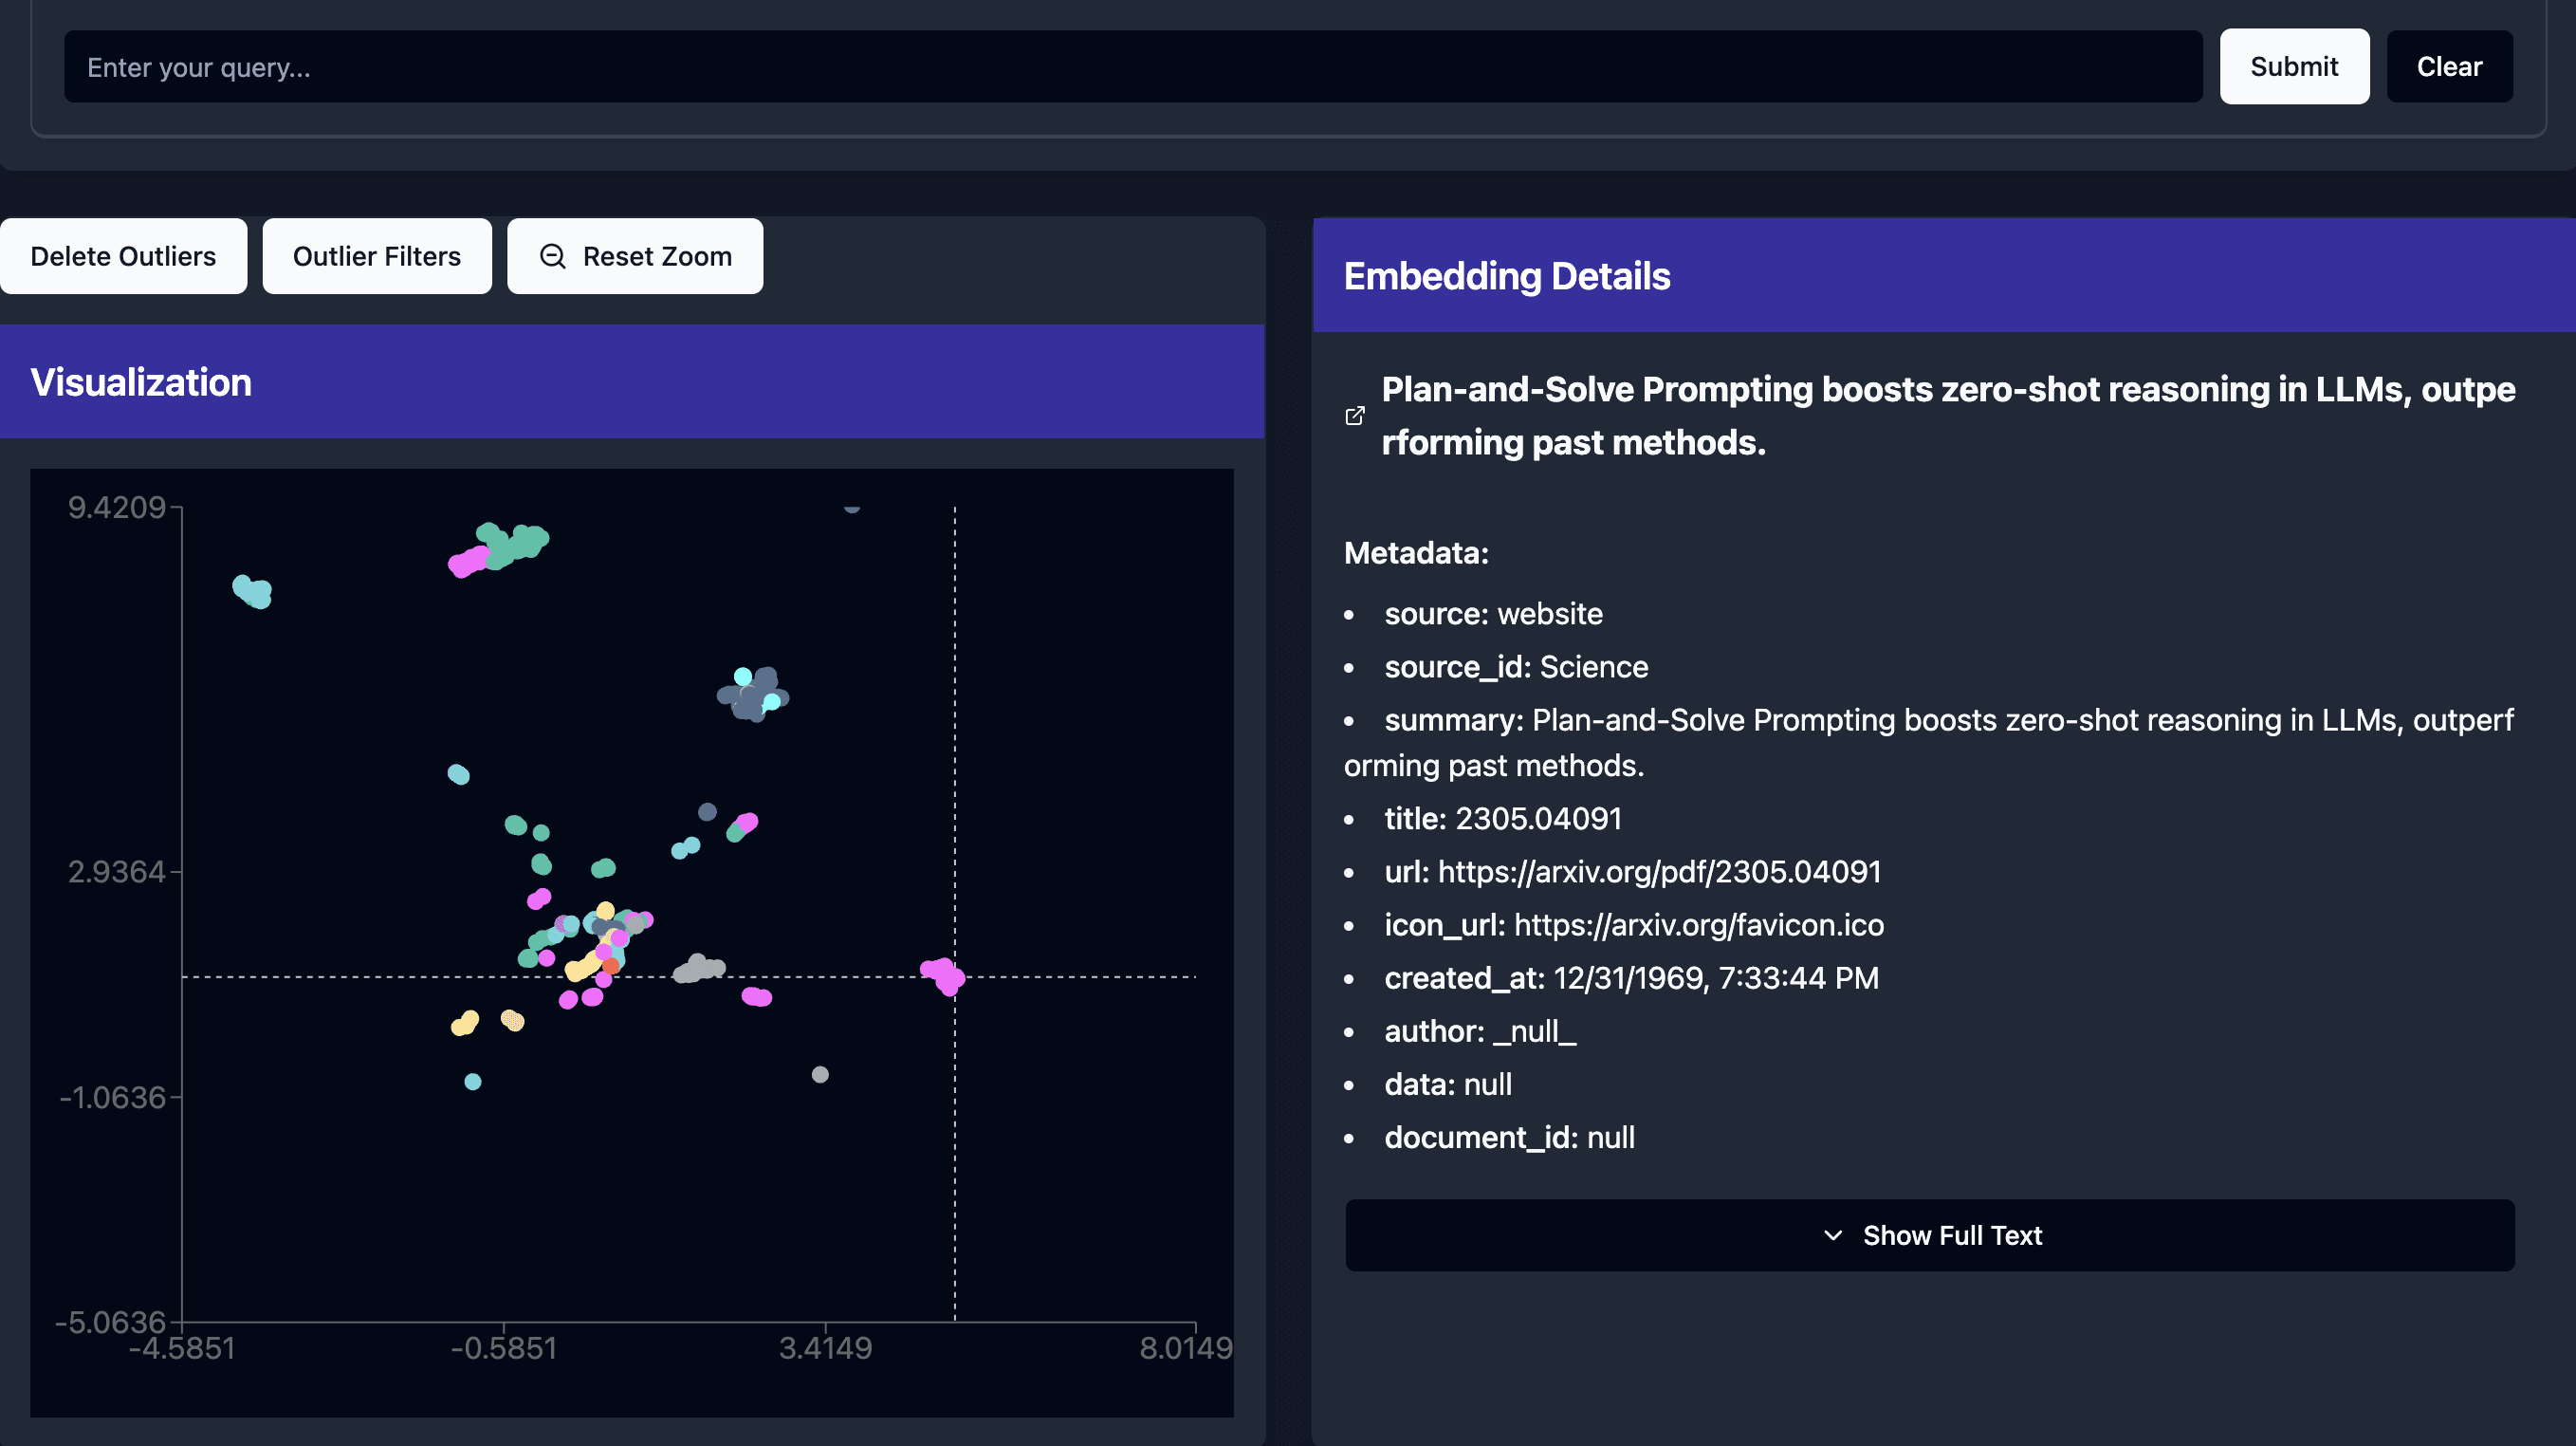Click the light blue cluster at far left
This screenshot has width=2576, height=1446.
pos(252,590)
